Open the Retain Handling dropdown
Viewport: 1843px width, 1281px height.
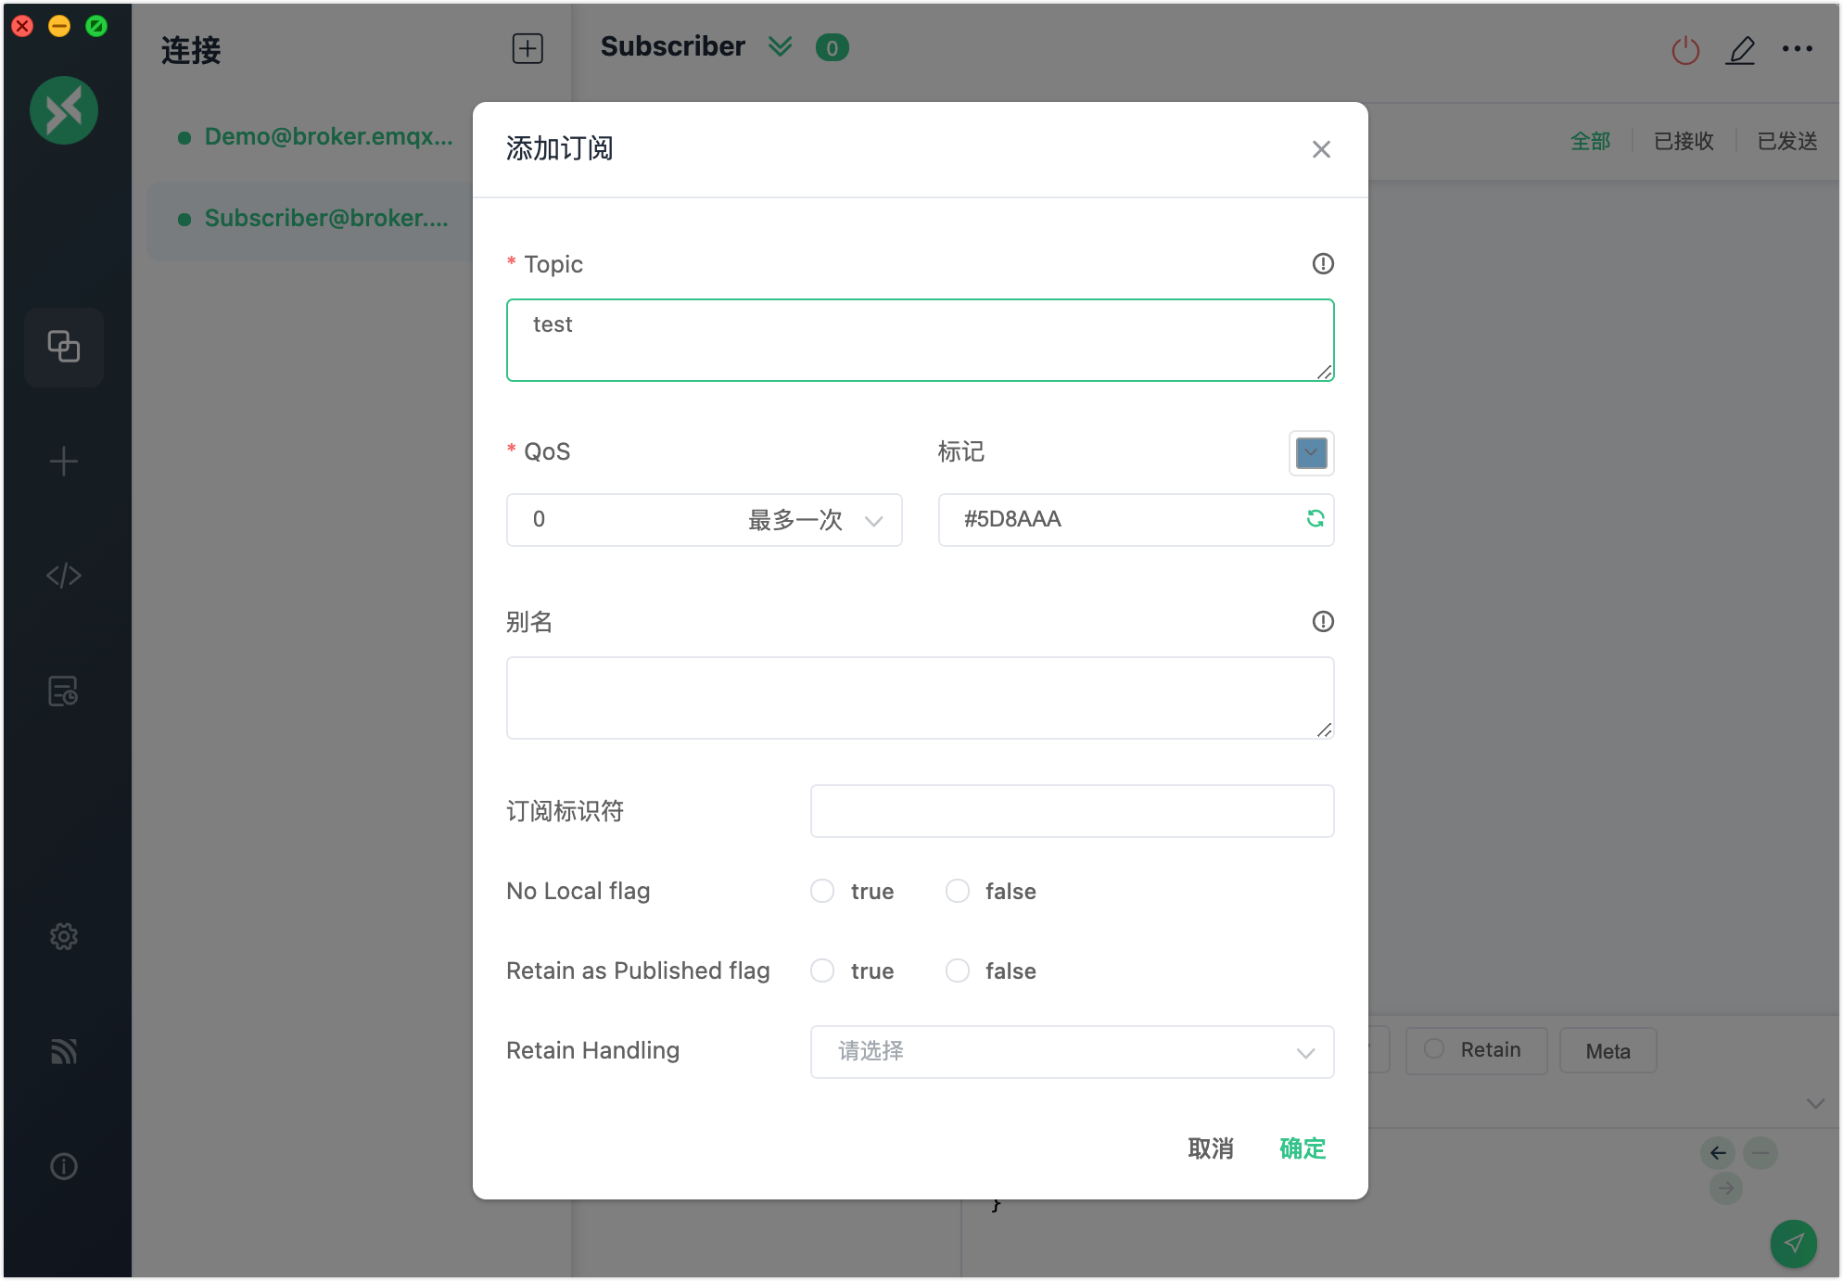pyautogui.click(x=1072, y=1052)
